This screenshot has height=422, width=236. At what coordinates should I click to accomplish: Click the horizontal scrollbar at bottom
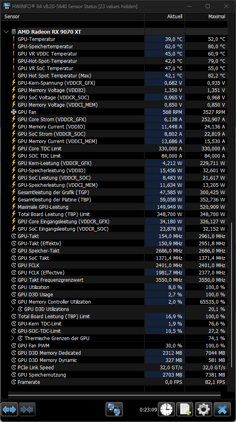point(114,395)
